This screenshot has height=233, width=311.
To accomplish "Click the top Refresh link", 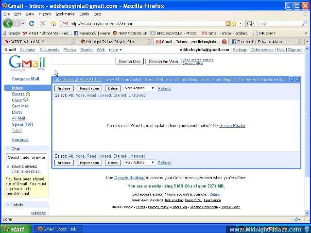I will pyautogui.click(x=164, y=88).
